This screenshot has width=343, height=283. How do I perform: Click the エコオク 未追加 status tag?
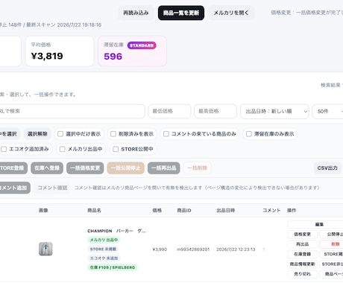point(104,258)
